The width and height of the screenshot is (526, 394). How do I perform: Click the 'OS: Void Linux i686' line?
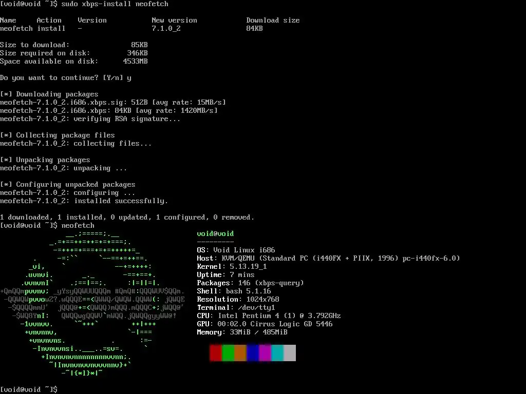tap(236, 250)
